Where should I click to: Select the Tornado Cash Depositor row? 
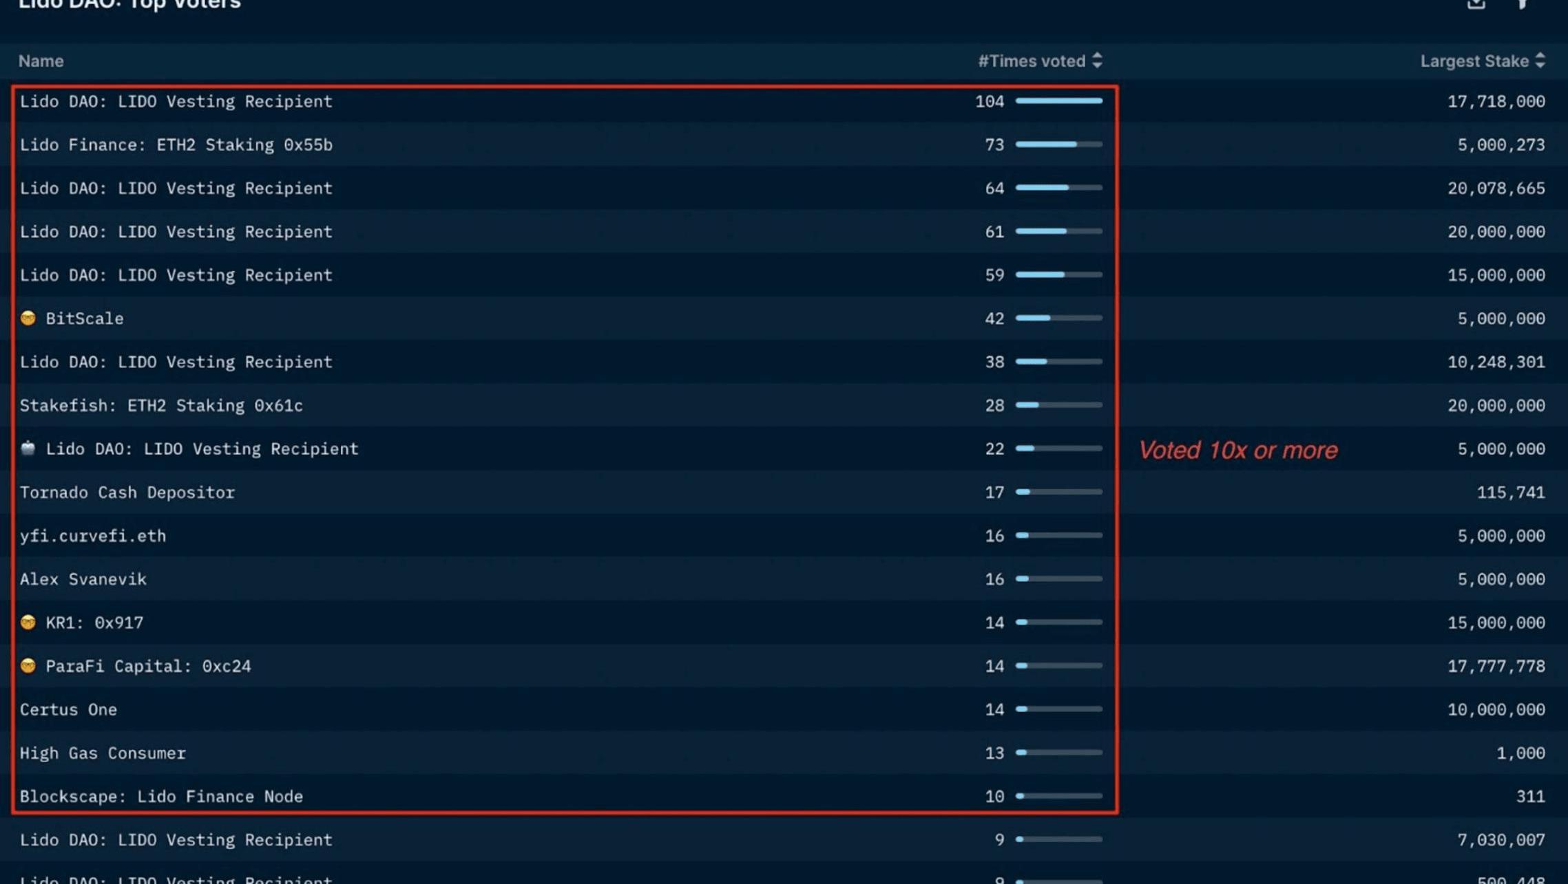click(127, 492)
